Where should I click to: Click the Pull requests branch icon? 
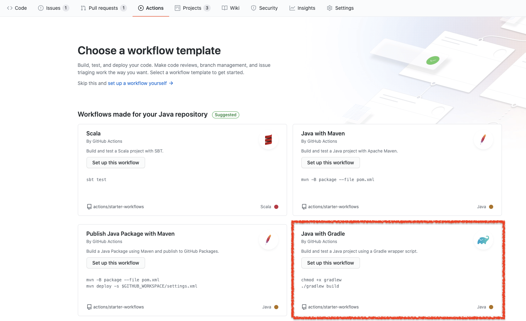[83, 8]
